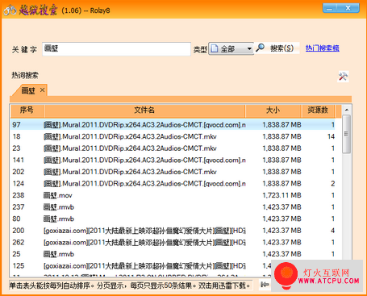Minimize the application window

[329, 8]
